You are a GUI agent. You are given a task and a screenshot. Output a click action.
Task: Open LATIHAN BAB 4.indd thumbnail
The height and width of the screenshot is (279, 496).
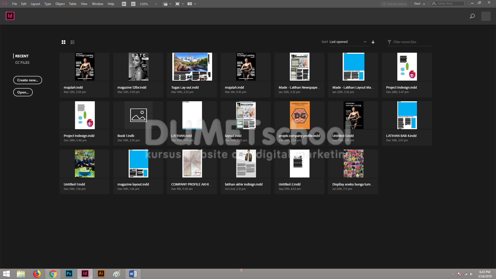(x=407, y=115)
